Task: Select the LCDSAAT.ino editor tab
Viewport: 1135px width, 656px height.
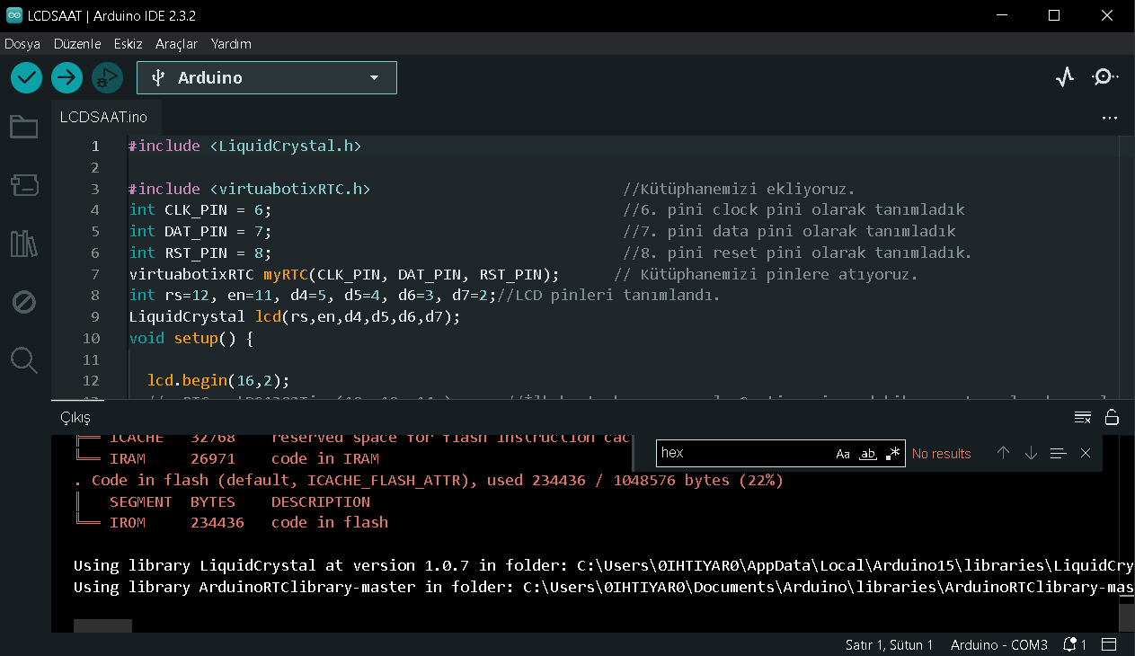Action: coord(103,118)
